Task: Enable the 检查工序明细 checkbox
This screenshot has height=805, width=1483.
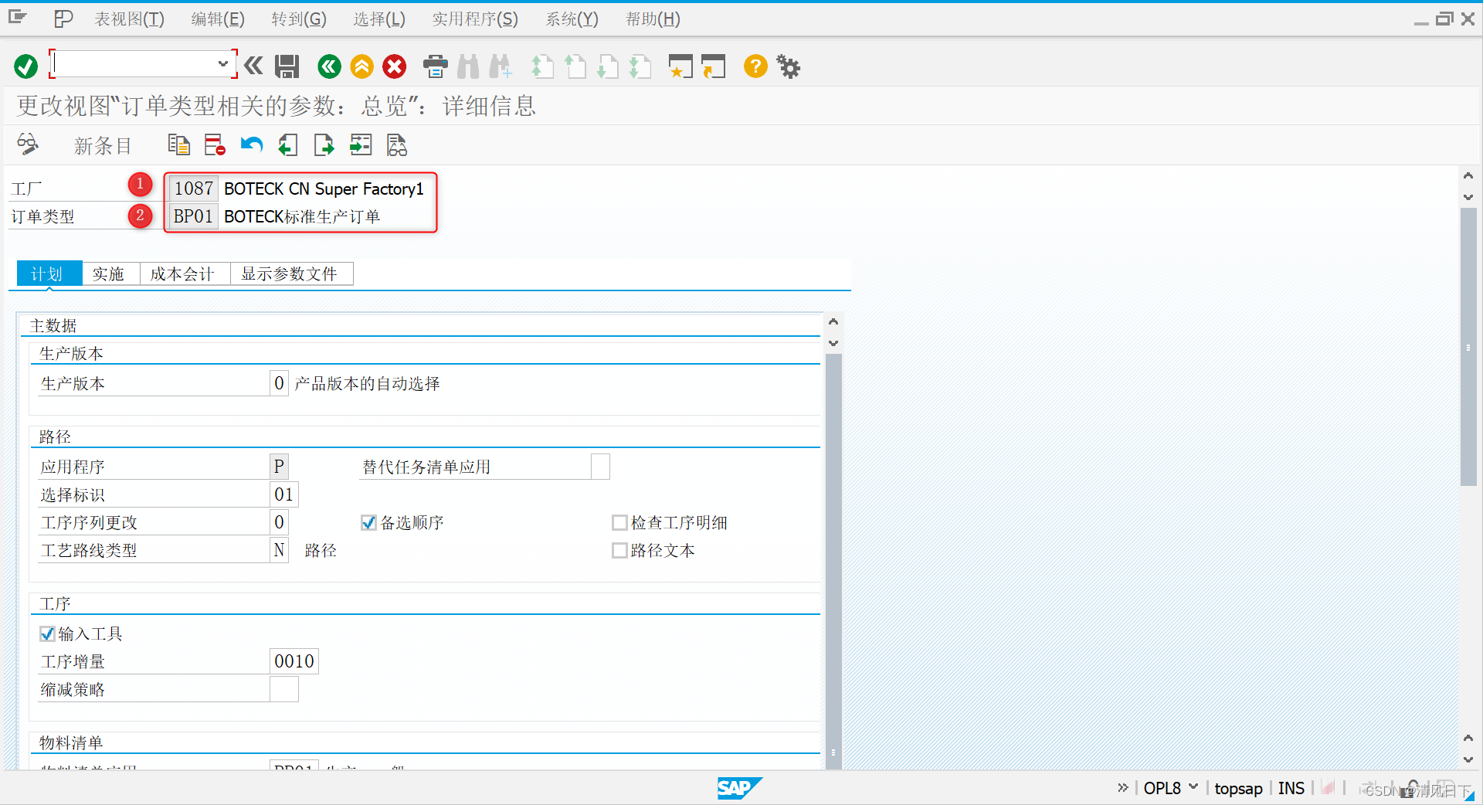Action: point(619,523)
